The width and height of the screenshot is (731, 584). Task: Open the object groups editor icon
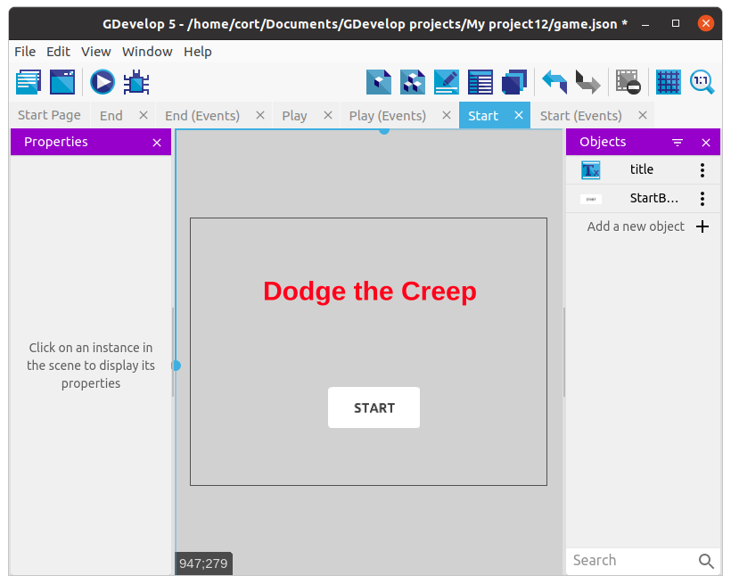[413, 82]
